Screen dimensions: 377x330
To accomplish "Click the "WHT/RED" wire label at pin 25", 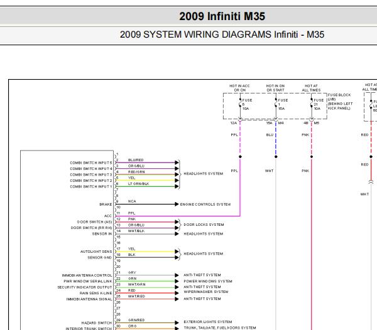I will (x=136, y=296).
